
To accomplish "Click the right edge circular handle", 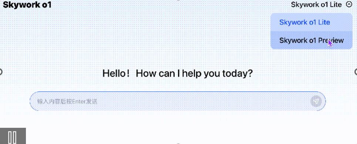I will [356, 72].
